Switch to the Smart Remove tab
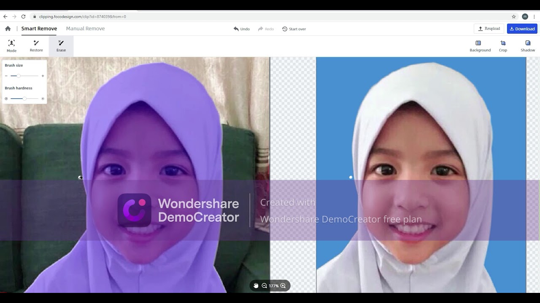Viewport: 540px width, 303px height. click(x=39, y=29)
